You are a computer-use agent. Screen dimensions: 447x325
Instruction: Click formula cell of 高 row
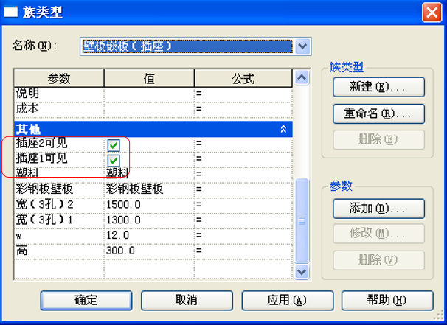pos(243,251)
